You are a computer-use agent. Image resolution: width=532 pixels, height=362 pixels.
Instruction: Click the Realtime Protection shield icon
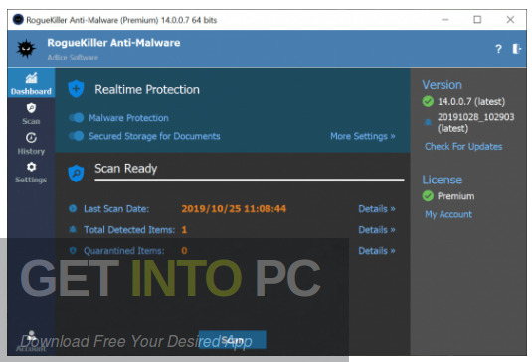pyautogui.click(x=76, y=89)
